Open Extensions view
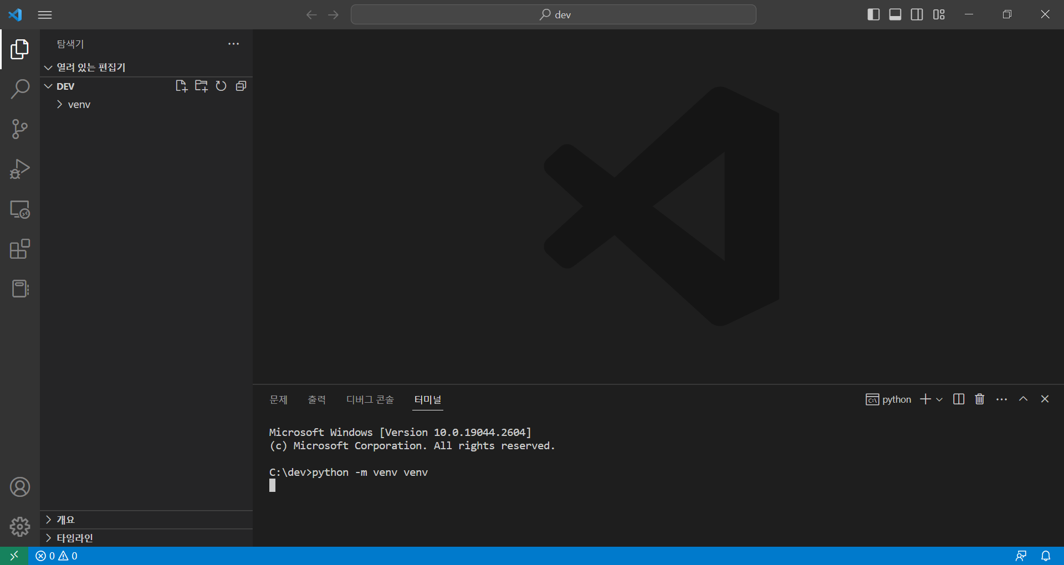The width and height of the screenshot is (1064, 565). [20, 249]
